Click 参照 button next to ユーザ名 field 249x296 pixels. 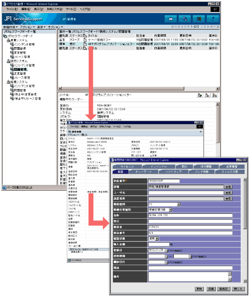[x=228, y=193]
